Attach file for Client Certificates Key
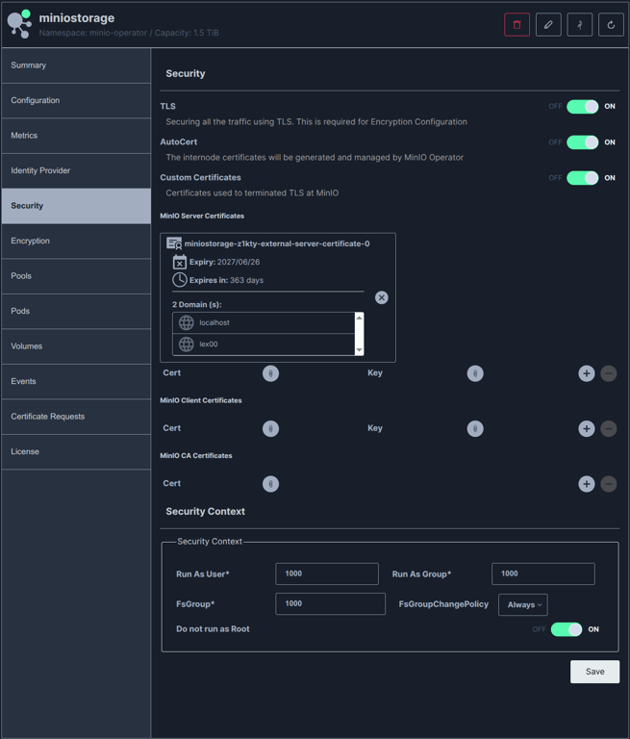 (475, 428)
